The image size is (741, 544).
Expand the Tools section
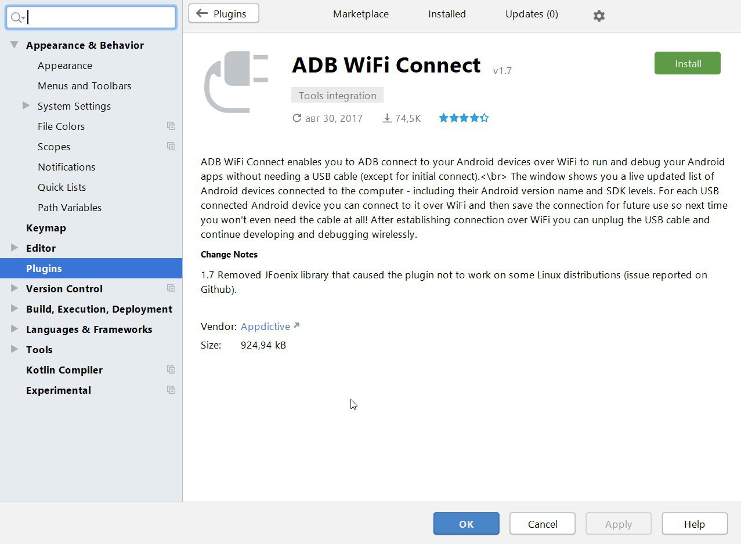pyautogui.click(x=15, y=349)
